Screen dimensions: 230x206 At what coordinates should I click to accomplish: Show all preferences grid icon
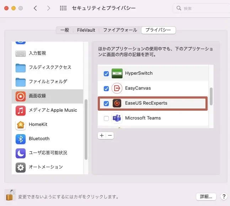63,8
